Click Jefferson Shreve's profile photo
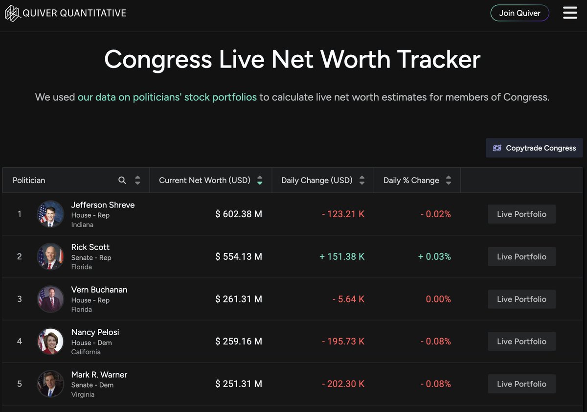Image resolution: width=587 pixels, height=412 pixels. pyautogui.click(x=50, y=214)
